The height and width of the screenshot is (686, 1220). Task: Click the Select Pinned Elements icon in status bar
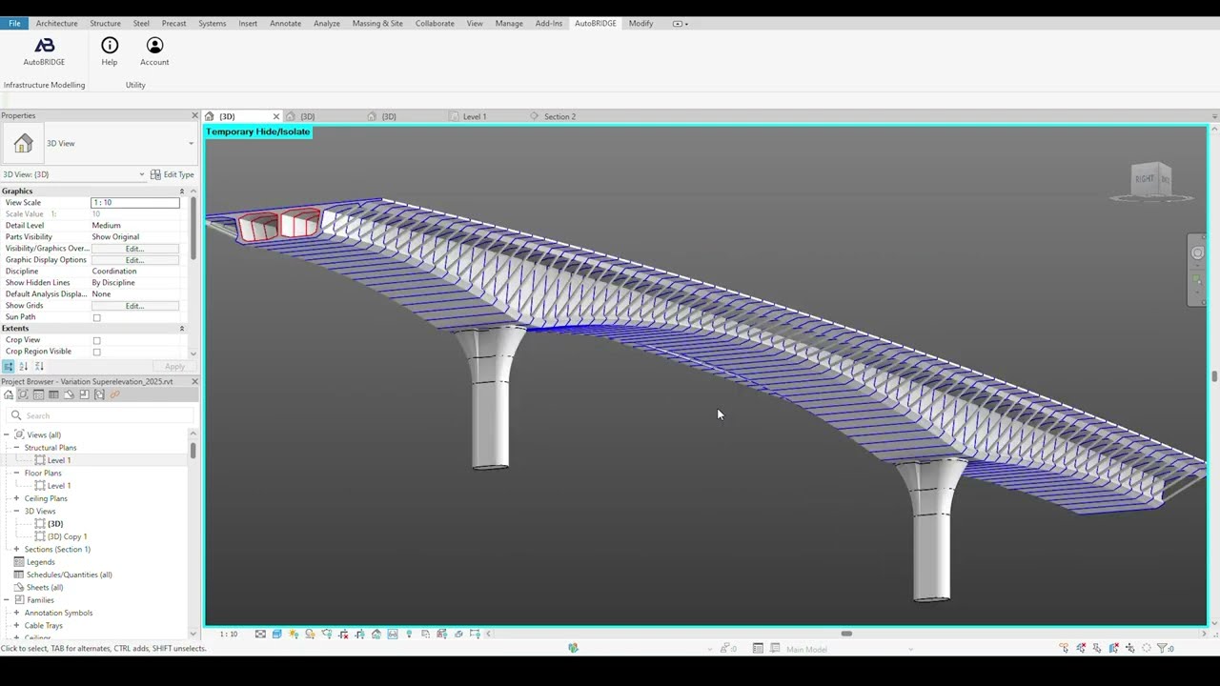pos(1097,648)
